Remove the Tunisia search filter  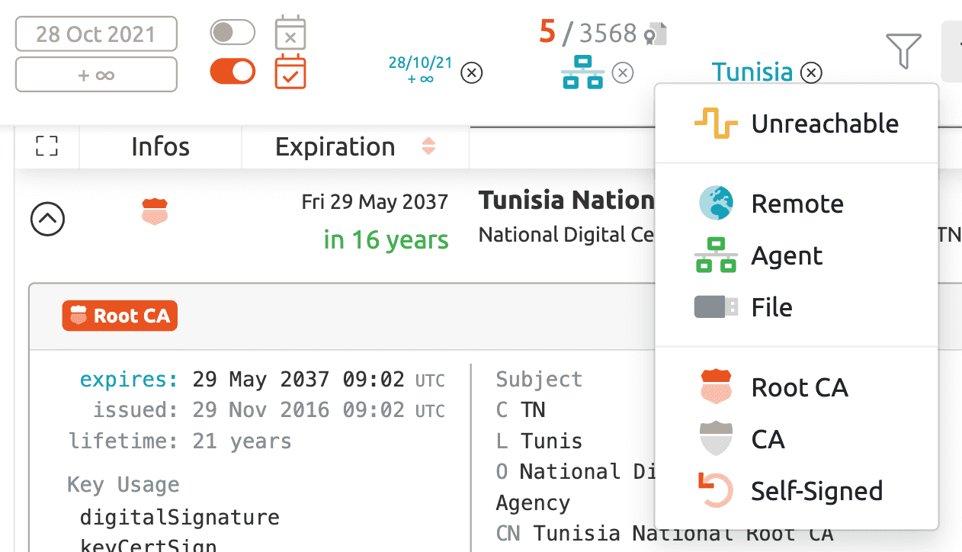(x=812, y=72)
